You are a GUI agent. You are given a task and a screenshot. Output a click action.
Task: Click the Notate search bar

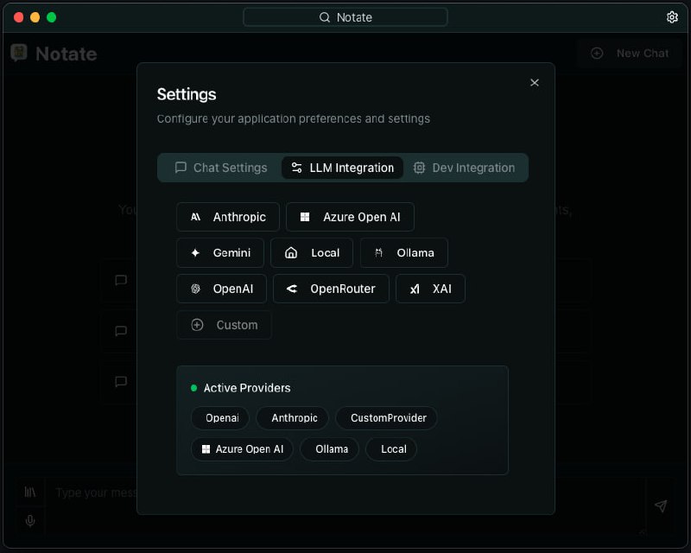pyautogui.click(x=345, y=17)
